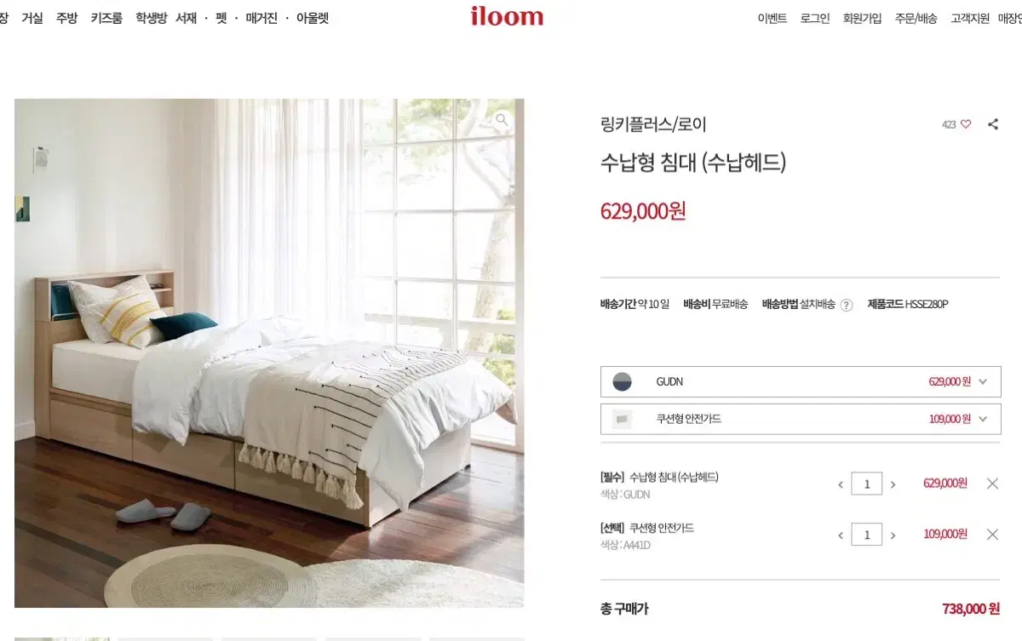Click the iloom logo to go home

507,16
